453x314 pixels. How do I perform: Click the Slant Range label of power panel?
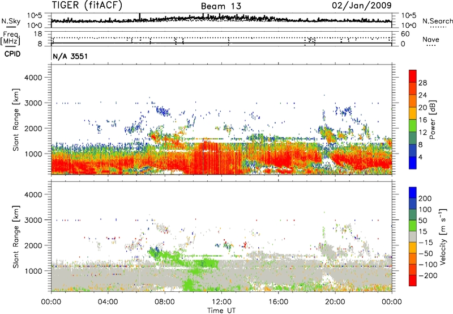coord(16,120)
